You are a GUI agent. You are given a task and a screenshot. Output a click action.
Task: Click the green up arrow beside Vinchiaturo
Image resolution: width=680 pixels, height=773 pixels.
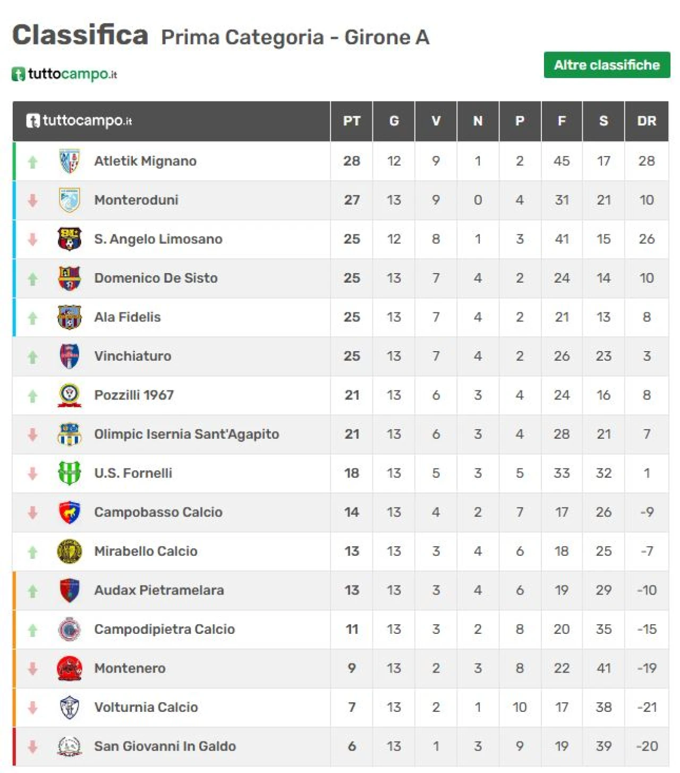click(33, 357)
